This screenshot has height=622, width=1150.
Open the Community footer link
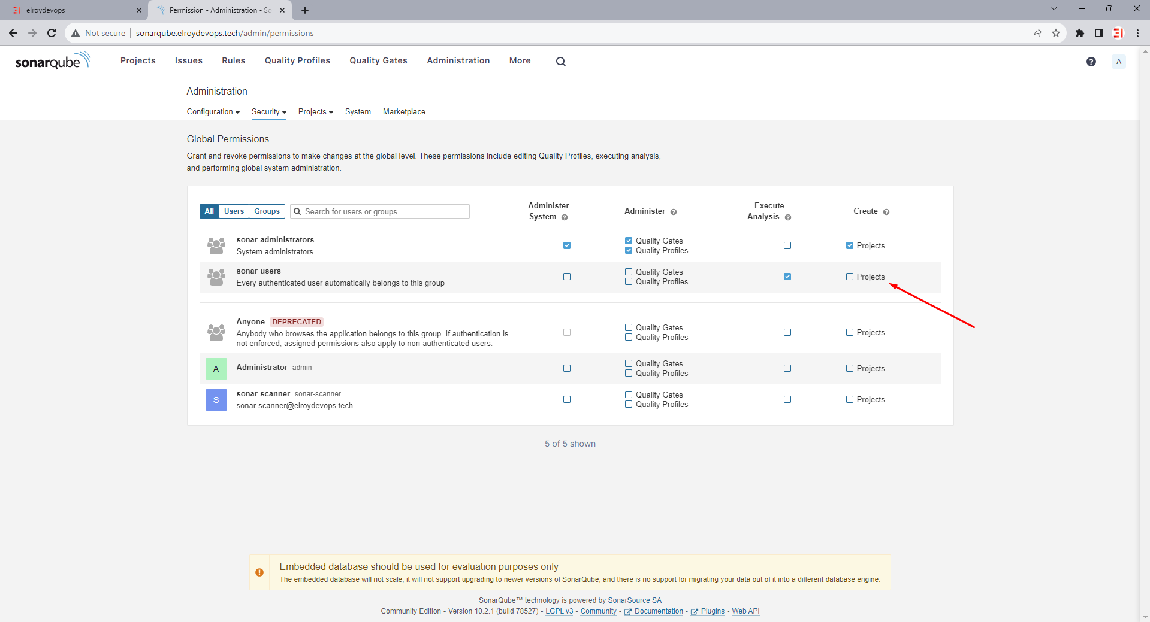click(598, 611)
